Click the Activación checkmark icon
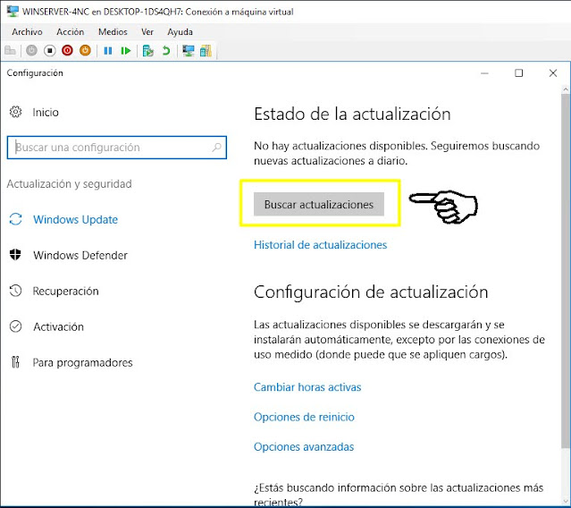The width and height of the screenshot is (571, 508). [x=16, y=326]
